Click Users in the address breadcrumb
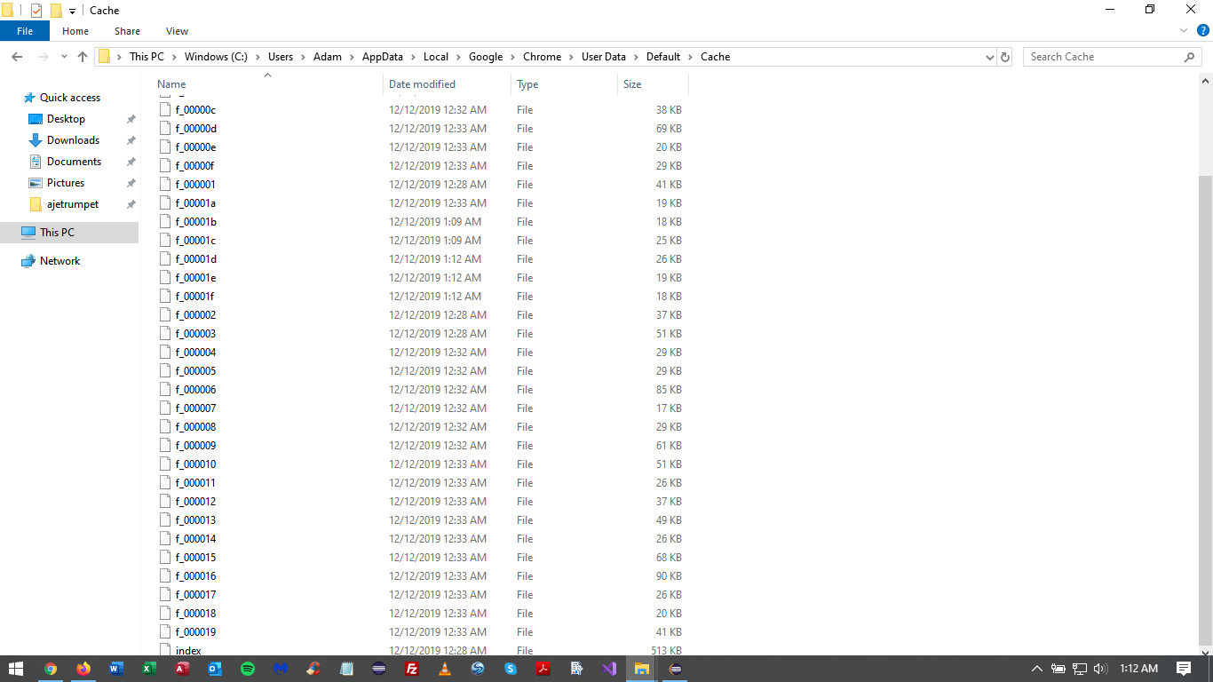Viewport: 1213px width, 682px height. click(281, 57)
